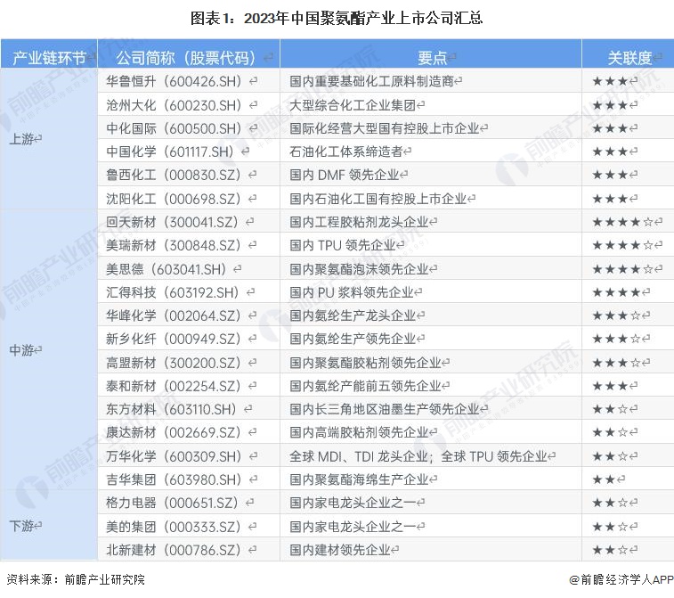This screenshot has width=674, height=598.
Task: Click '国内工程胶粘剂龙头企业' description
Action: click(x=360, y=222)
